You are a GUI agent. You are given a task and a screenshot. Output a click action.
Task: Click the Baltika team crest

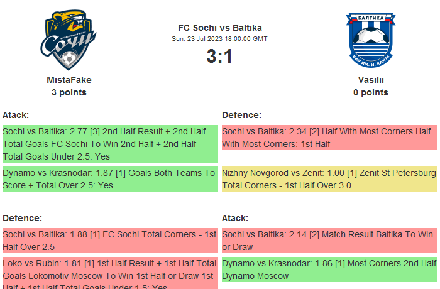tap(370, 40)
